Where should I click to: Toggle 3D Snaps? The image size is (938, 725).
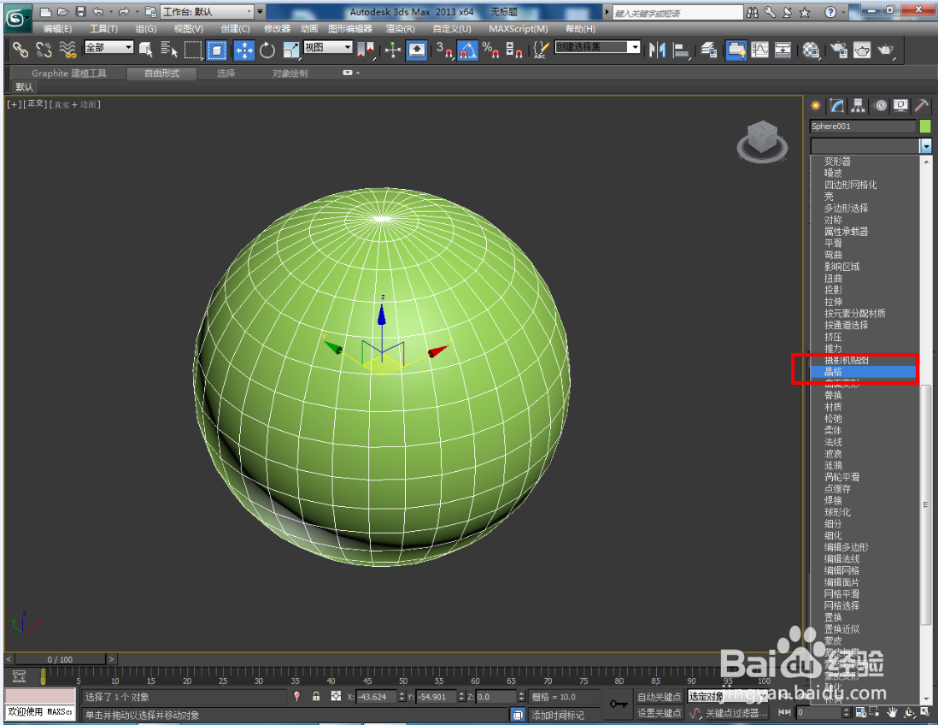pyautogui.click(x=444, y=50)
